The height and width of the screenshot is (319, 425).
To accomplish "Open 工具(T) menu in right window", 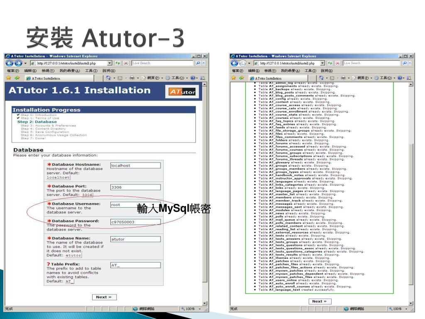I will (310, 71).
